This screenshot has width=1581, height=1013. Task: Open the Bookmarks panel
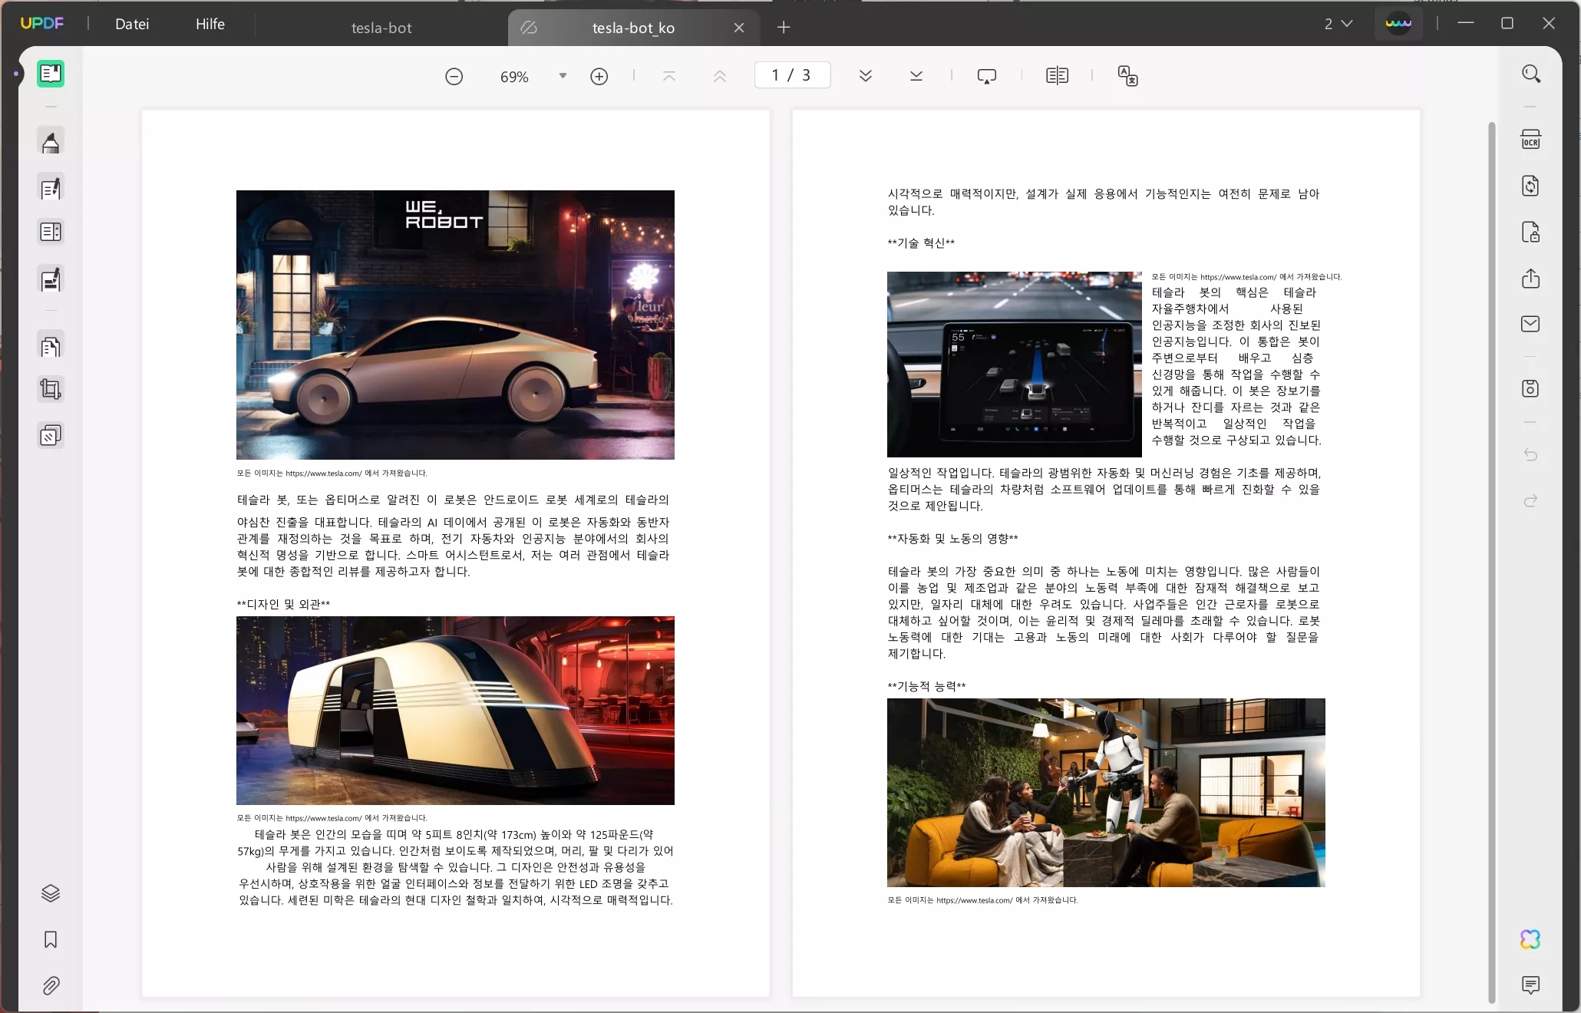tap(51, 939)
